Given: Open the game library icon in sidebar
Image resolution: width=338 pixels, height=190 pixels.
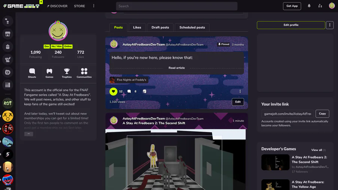Looking at the screenshot, I should point(8,85).
